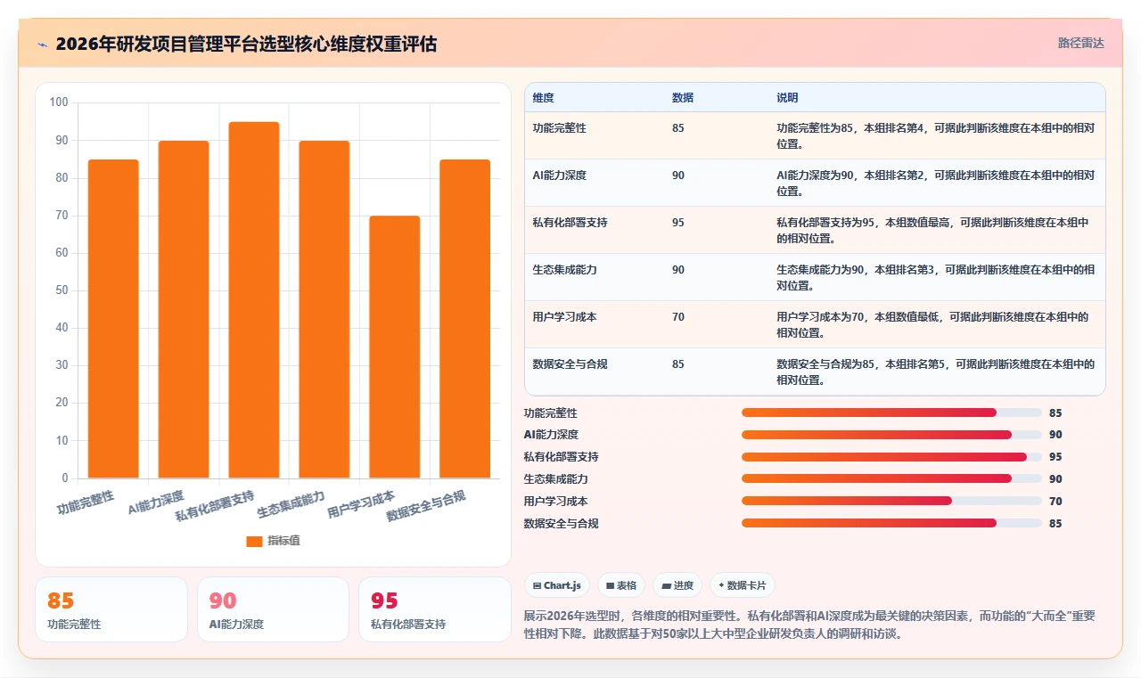The height and width of the screenshot is (678, 1141).
Task: Click the lightning icon beside the dashboard title
Action: coord(43,45)
